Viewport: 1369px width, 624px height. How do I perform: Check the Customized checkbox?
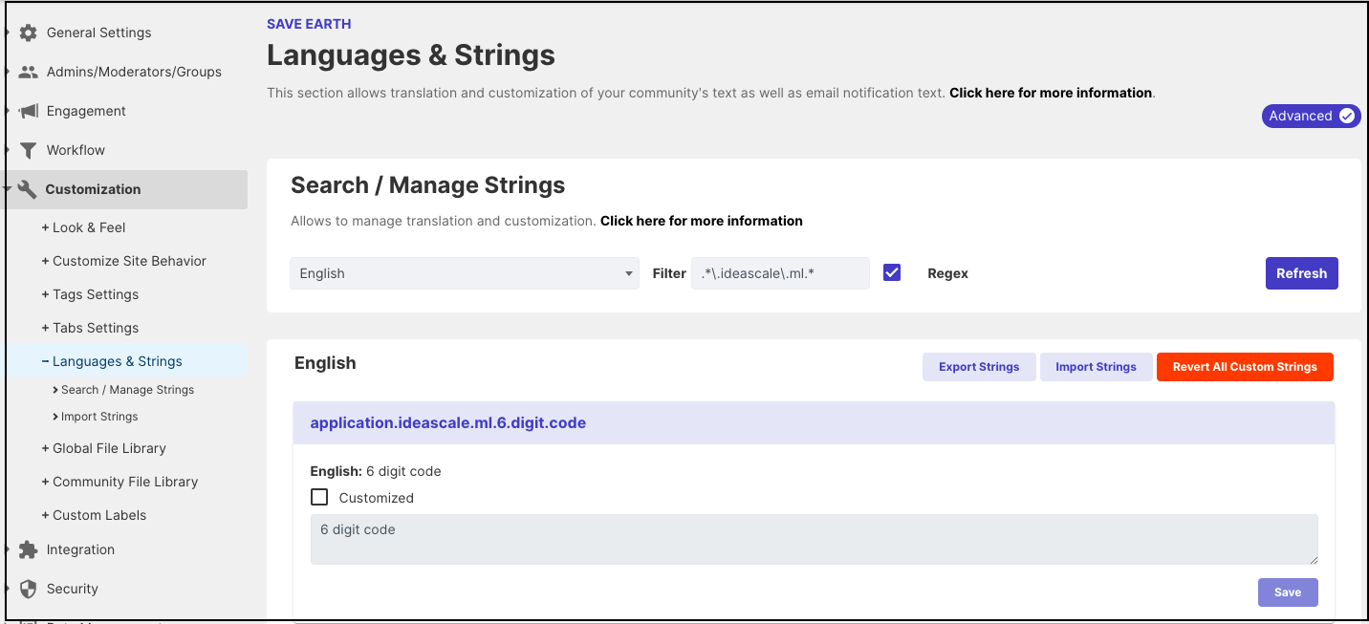(319, 497)
